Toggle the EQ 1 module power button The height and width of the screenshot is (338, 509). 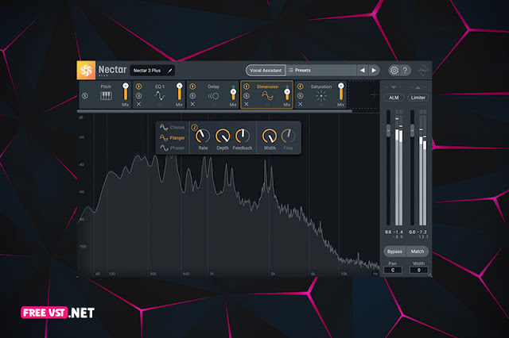[x=138, y=86]
